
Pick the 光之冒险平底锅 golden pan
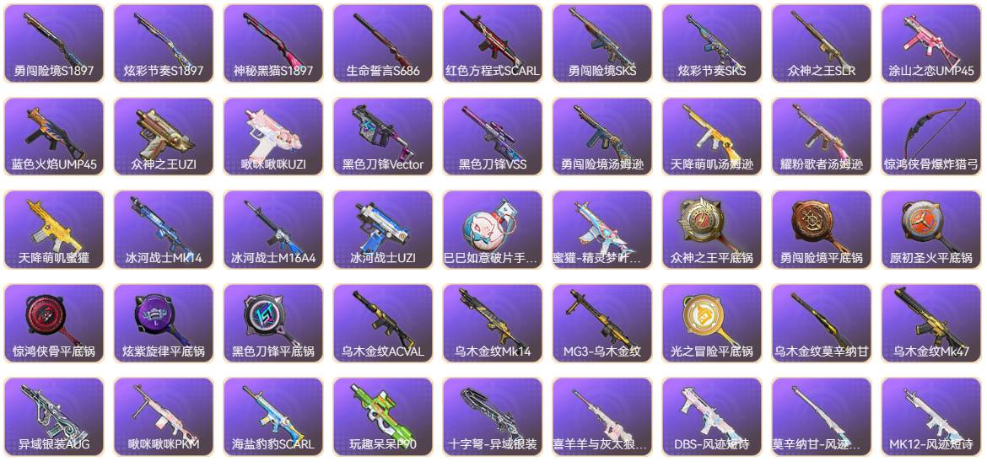712,323
